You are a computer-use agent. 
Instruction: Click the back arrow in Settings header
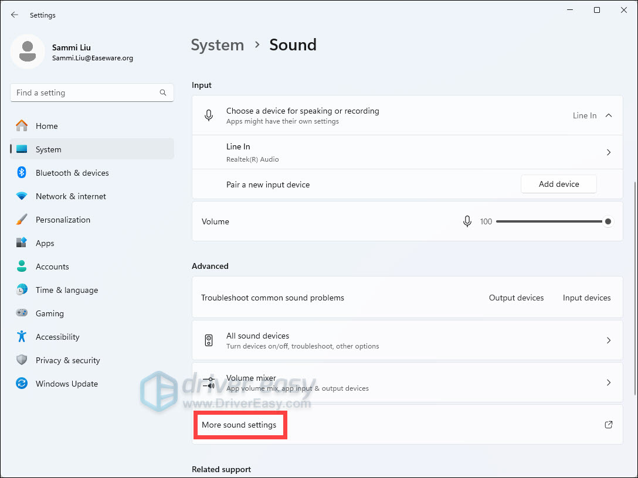click(15, 15)
